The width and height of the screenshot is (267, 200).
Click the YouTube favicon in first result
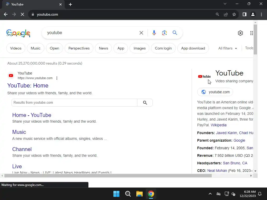(x=11, y=76)
